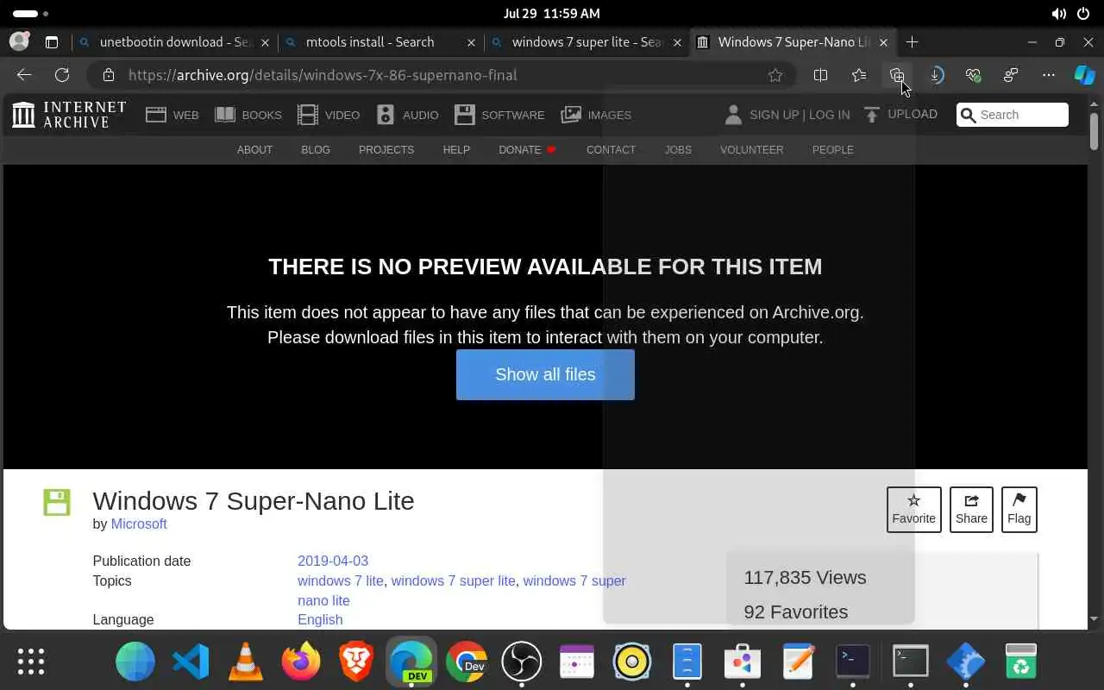View site information via the lock icon
This screenshot has width=1104, height=690.
coord(108,75)
